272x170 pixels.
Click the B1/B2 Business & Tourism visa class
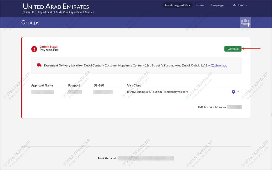pyautogui.click(x=157, y=92)
